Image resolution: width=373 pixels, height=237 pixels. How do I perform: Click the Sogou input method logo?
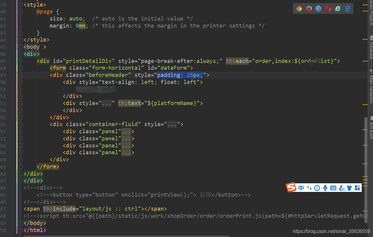click(x=291, y=187)
